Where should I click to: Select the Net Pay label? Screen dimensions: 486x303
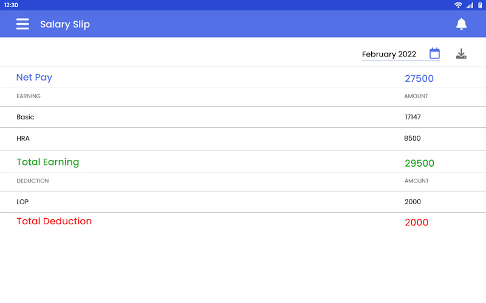click(34, 78)
